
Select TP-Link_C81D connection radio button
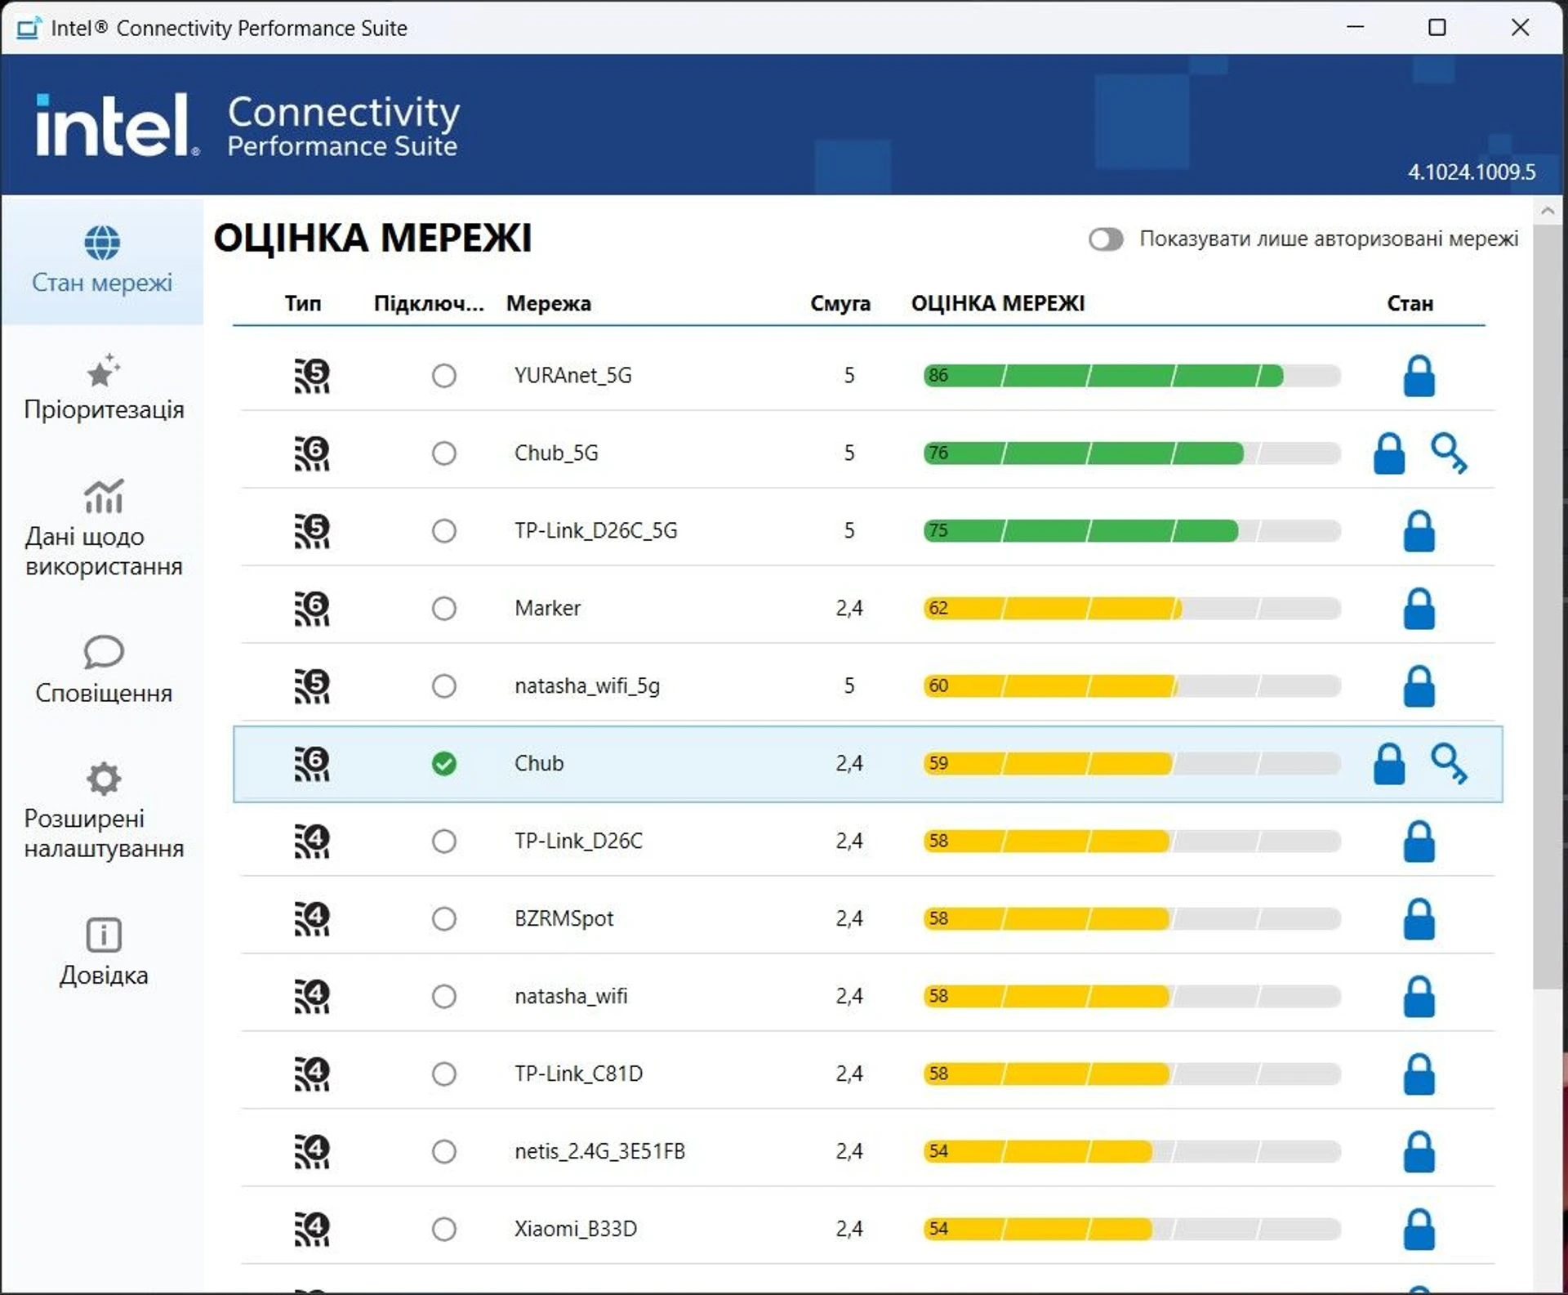pos(444,1074)
